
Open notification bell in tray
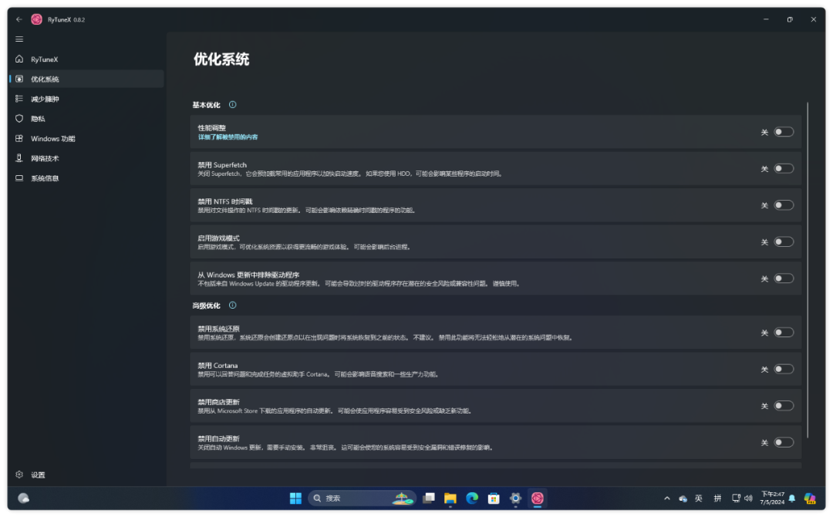tap(792, 498)
